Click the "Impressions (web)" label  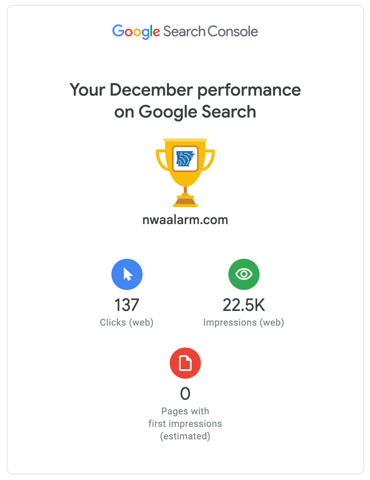(x=244, y=322)
